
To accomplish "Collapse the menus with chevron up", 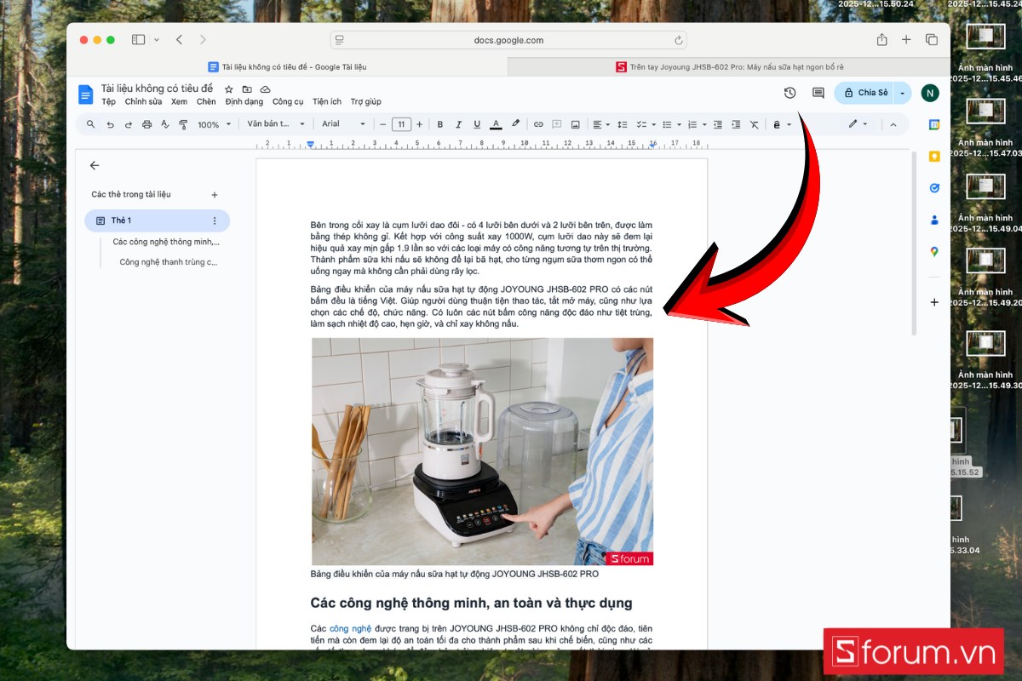I will point(893,124).
